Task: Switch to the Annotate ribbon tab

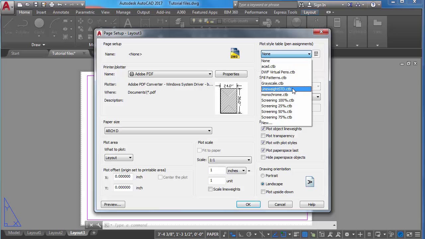Action: pyautogui.click(x=61, y=12)
